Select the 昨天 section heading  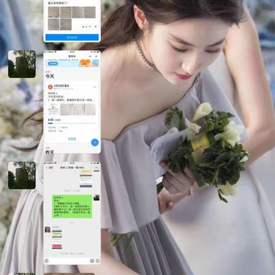click(50, 152)
